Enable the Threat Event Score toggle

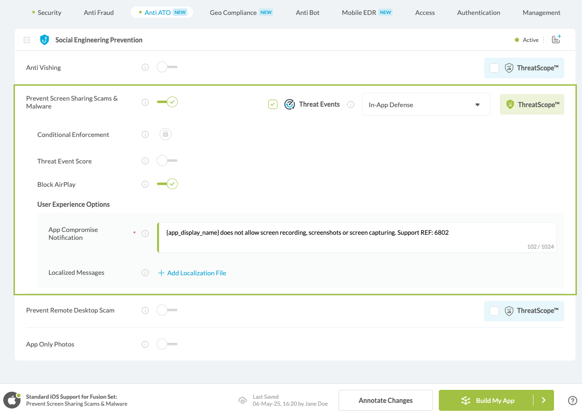pyautogui.click(x=167, y=160)
